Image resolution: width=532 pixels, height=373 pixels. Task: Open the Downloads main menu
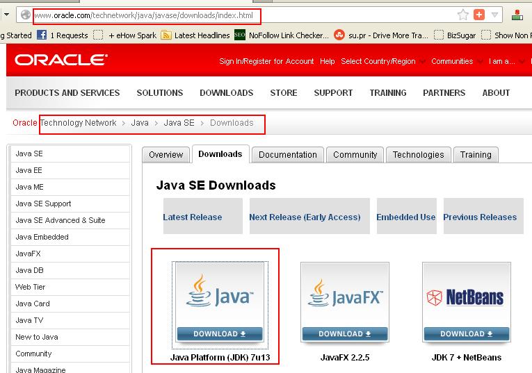[226, 93]
